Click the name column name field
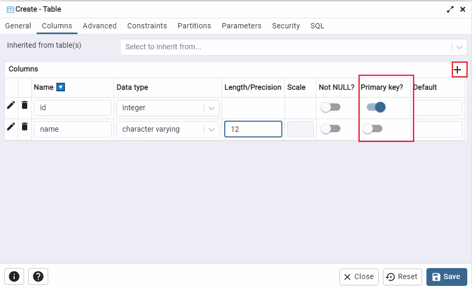 [73, 129]
